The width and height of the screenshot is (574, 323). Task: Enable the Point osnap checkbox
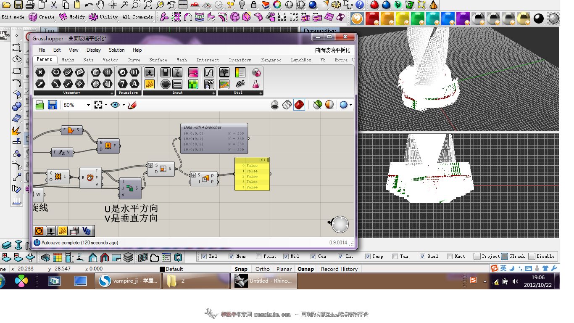point(259,256)
